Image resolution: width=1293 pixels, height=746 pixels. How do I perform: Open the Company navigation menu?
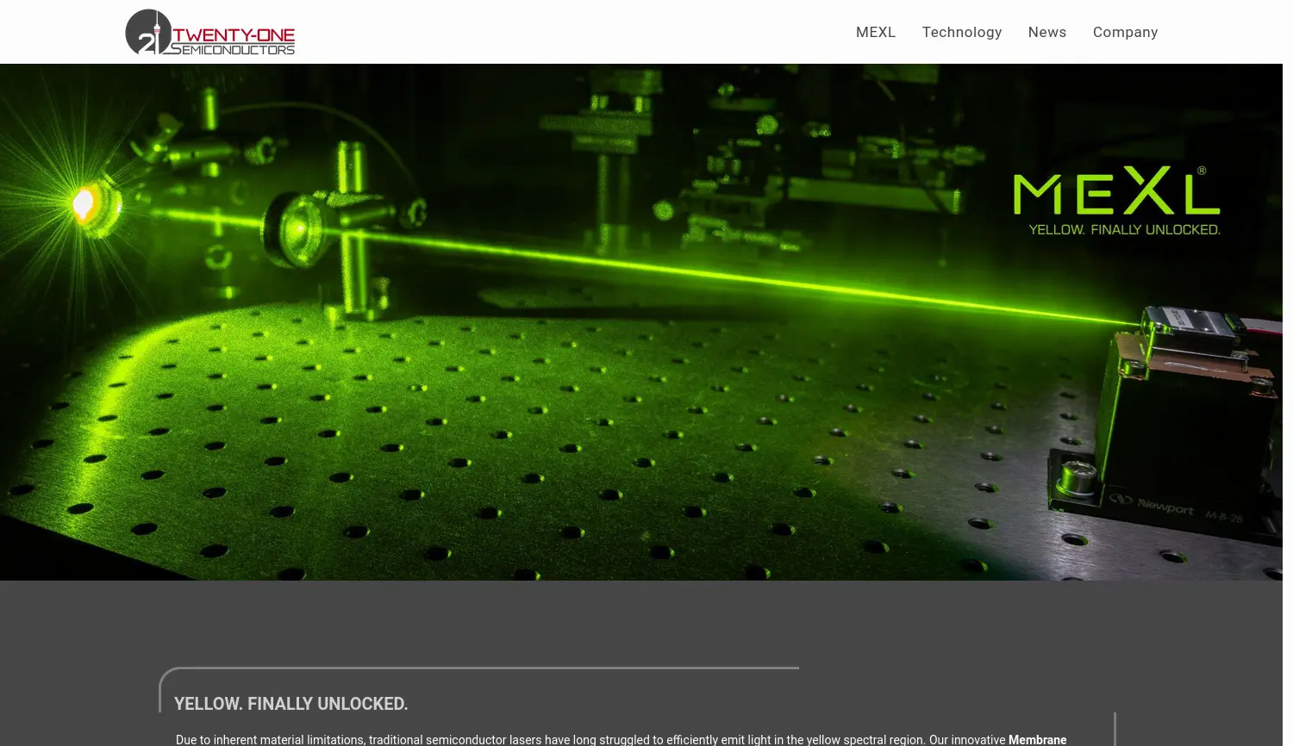[1125, 32]
